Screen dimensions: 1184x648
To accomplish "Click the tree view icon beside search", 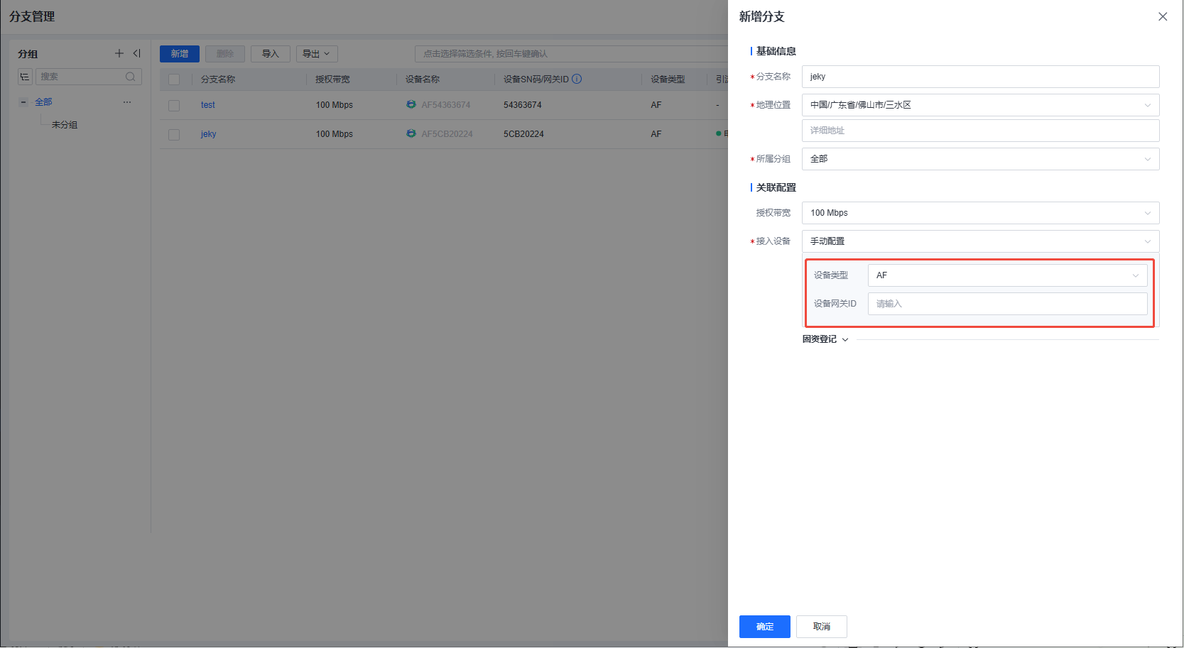I will coord(25,77).
